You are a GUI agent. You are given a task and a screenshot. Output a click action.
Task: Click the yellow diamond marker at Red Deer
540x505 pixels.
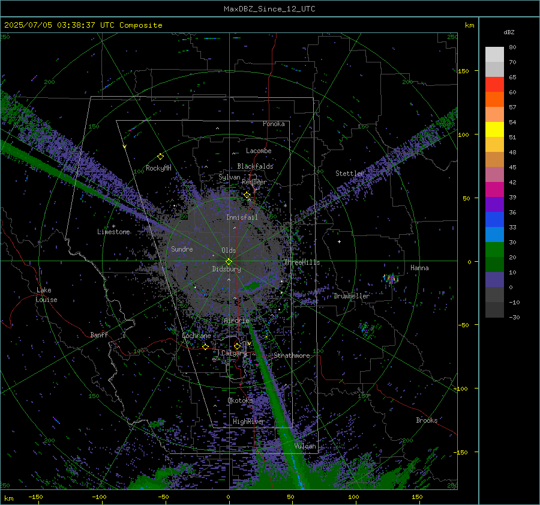tap(247, 195)
